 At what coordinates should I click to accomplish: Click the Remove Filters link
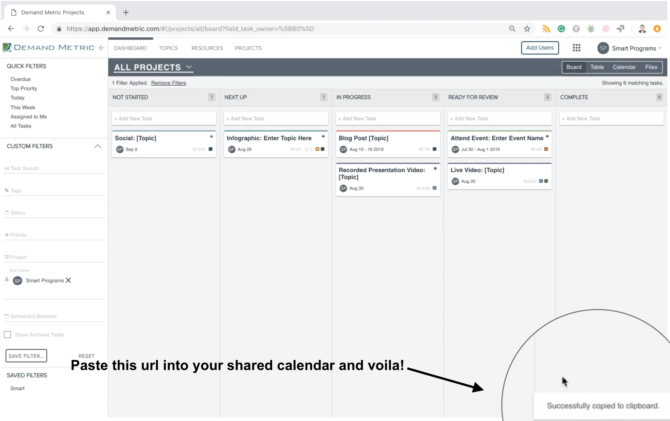(x=168, y=83)
